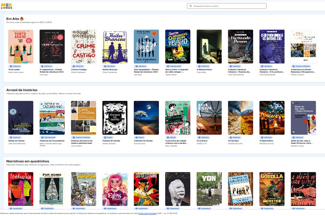Open the MEC Livros logo home link
Screen dimensions: 325x216
[x=6, y=6]
